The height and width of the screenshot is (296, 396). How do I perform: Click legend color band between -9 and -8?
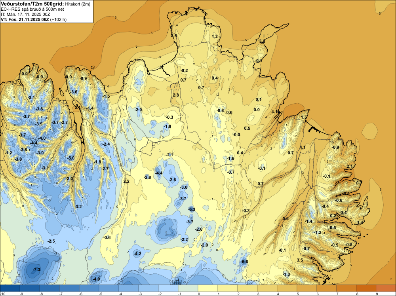tap(30, 288)
